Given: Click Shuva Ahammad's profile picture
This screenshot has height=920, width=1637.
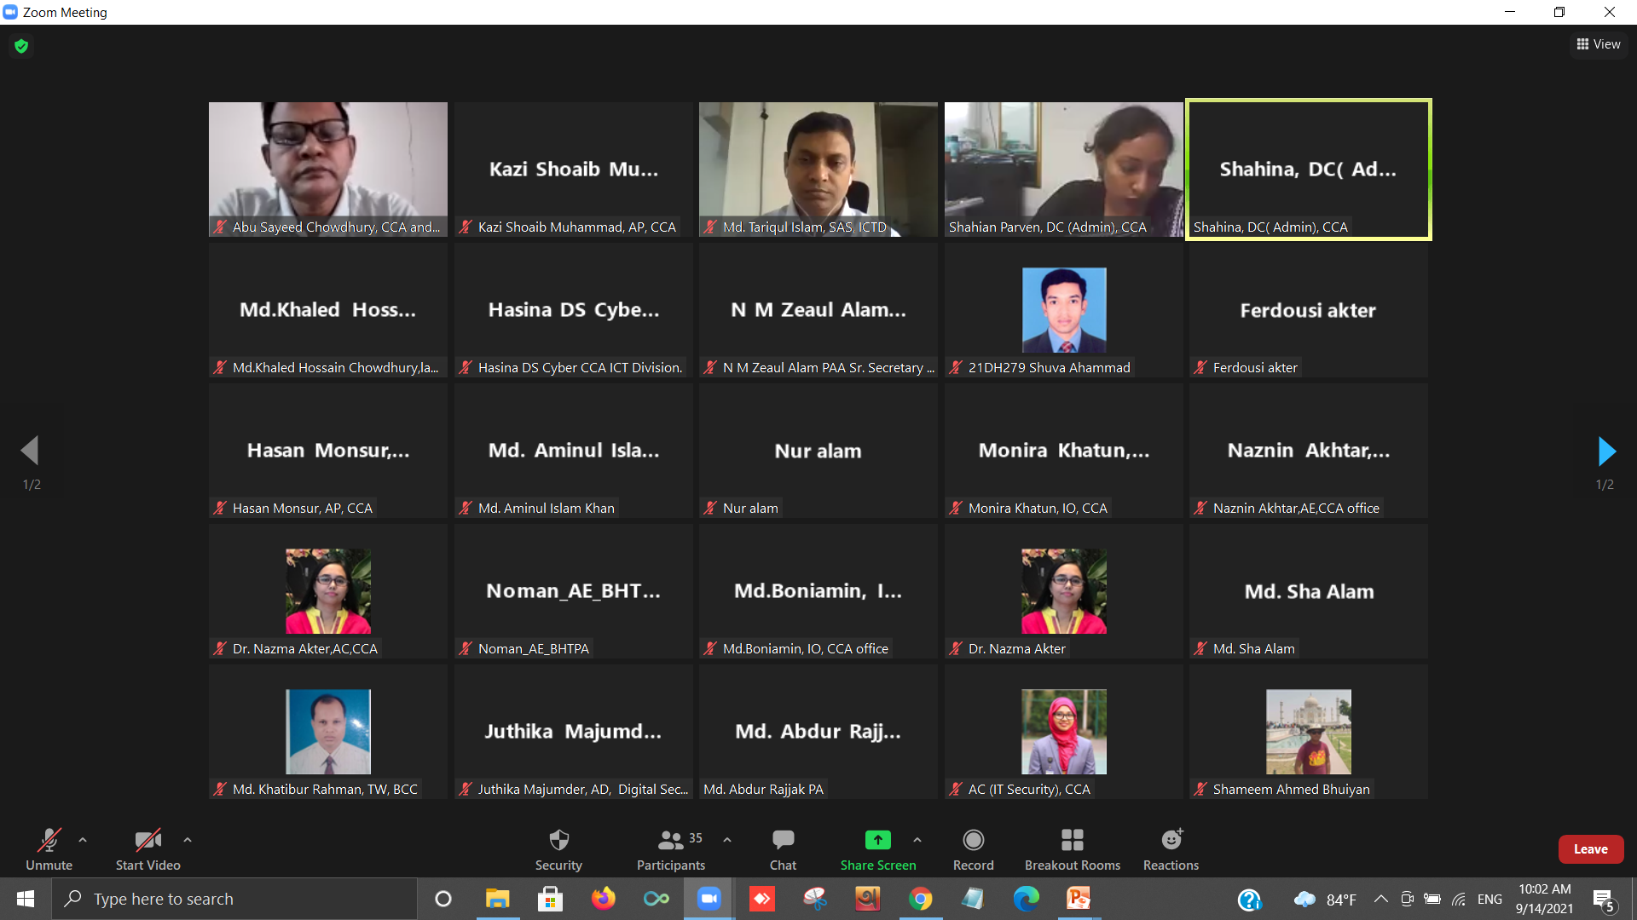Looking at the screenshot, I should [1064, 310].
